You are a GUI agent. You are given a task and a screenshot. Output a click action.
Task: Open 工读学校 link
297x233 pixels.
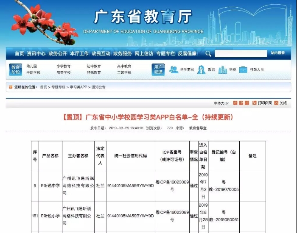pos(124,72)
